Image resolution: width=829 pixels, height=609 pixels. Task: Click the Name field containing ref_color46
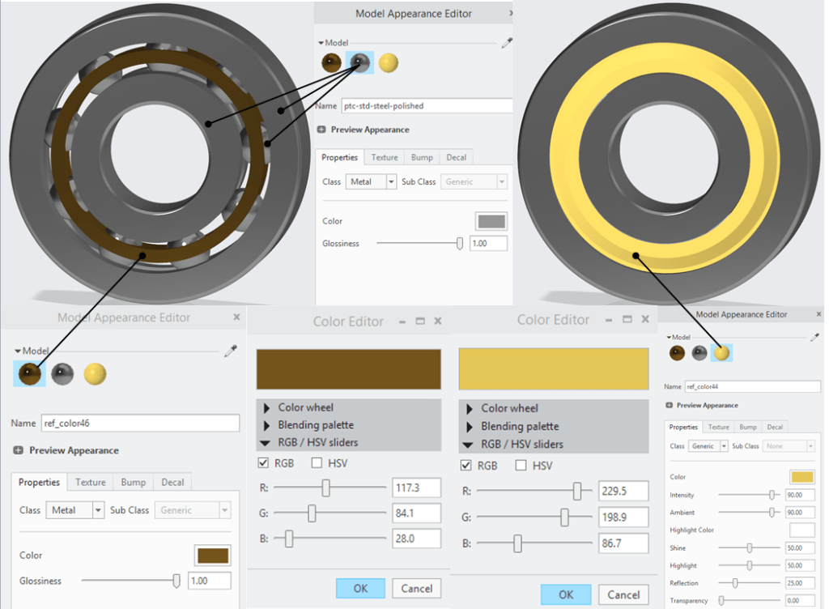tap(139, 423)
